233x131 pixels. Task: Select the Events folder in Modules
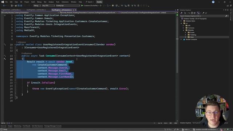pos(192,32)
